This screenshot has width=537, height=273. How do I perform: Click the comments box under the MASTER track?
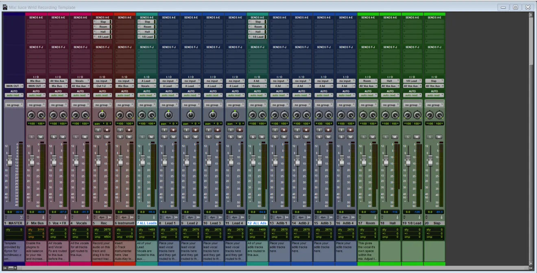[x=14, y=251]
